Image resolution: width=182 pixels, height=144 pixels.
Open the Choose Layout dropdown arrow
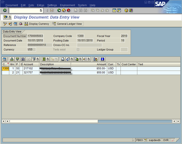pyautogui.click(x=89, y=59)
